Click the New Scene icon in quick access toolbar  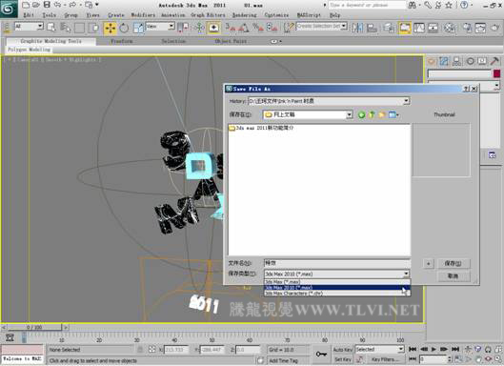point(26,5)
